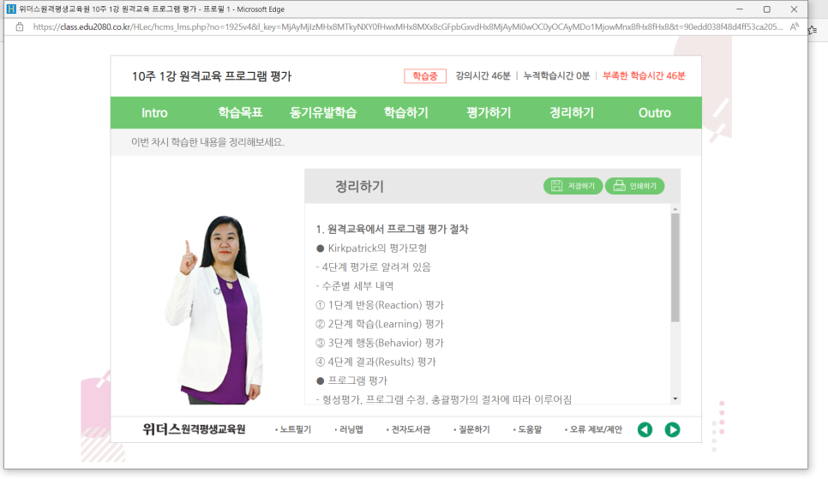Click scrollbar down arrow in summary panel
This screenshot has height=479, width=828.
(675, 398)
